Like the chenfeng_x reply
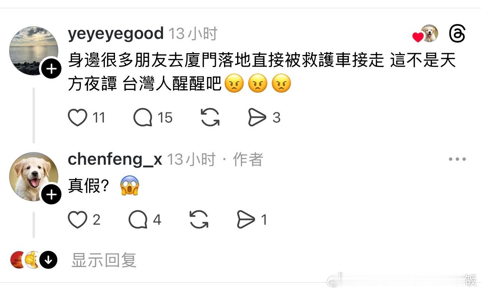Viewport: 481px width, 292px height. point(78,220)
